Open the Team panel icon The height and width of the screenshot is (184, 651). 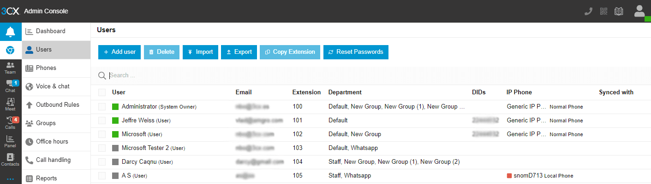click(x=11, y=68)
